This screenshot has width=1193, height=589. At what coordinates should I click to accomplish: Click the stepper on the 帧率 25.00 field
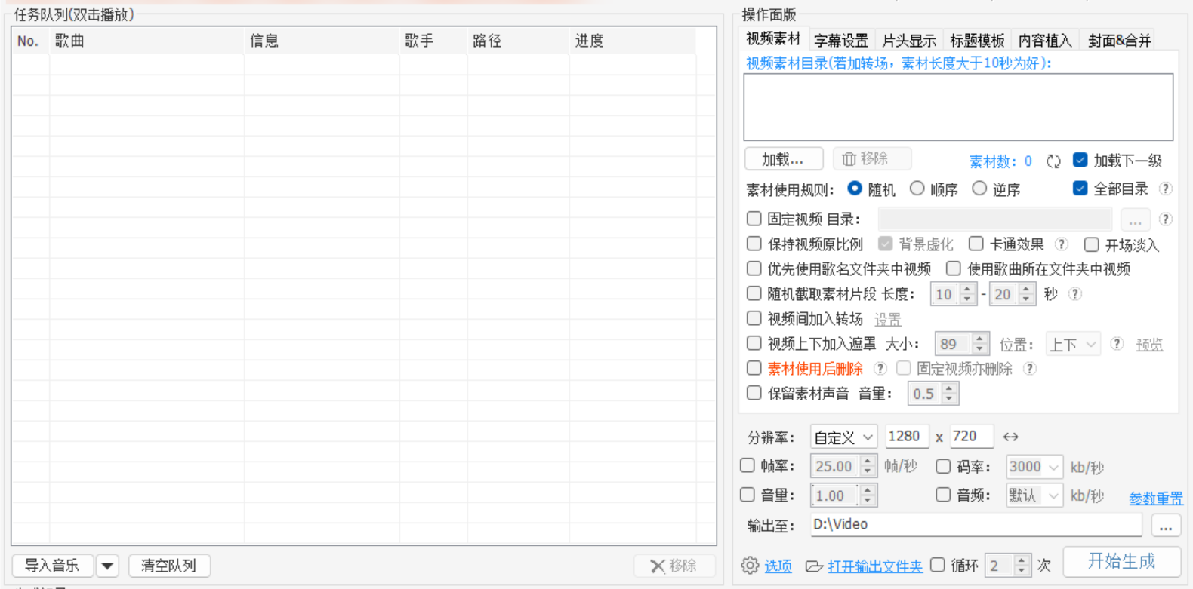[x=868, y=467]
